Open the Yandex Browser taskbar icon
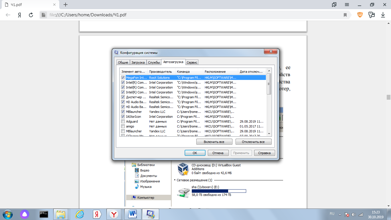Viewport: 391px width, 220px height. click(x=114, y=214)
